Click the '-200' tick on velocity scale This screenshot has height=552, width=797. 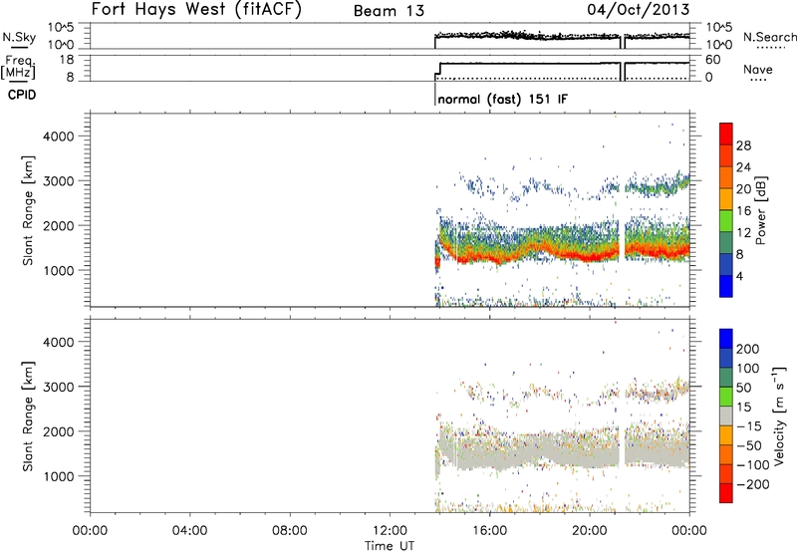pyautogui.click(x=753, y=484)
